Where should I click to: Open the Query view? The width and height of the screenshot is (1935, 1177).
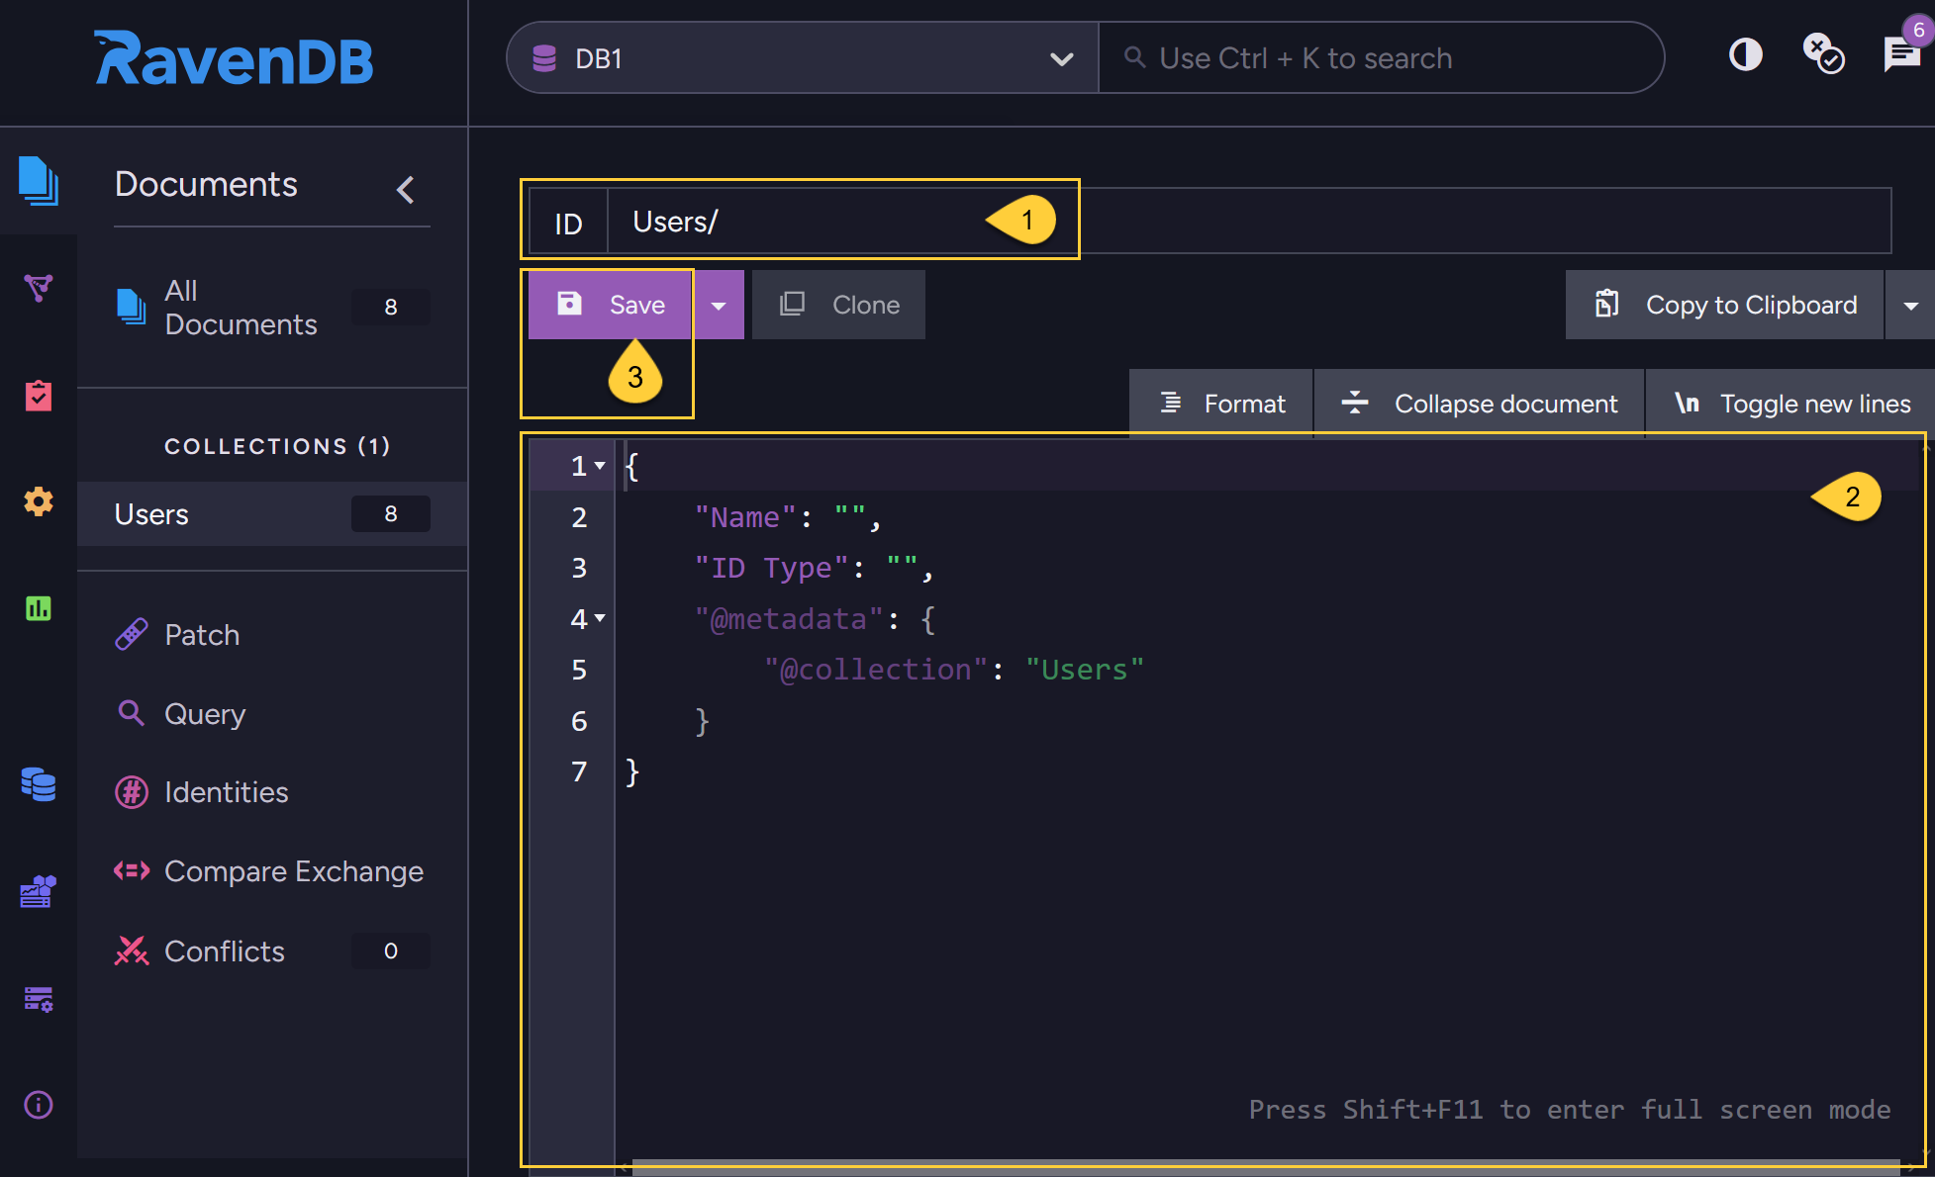(205, 714)
